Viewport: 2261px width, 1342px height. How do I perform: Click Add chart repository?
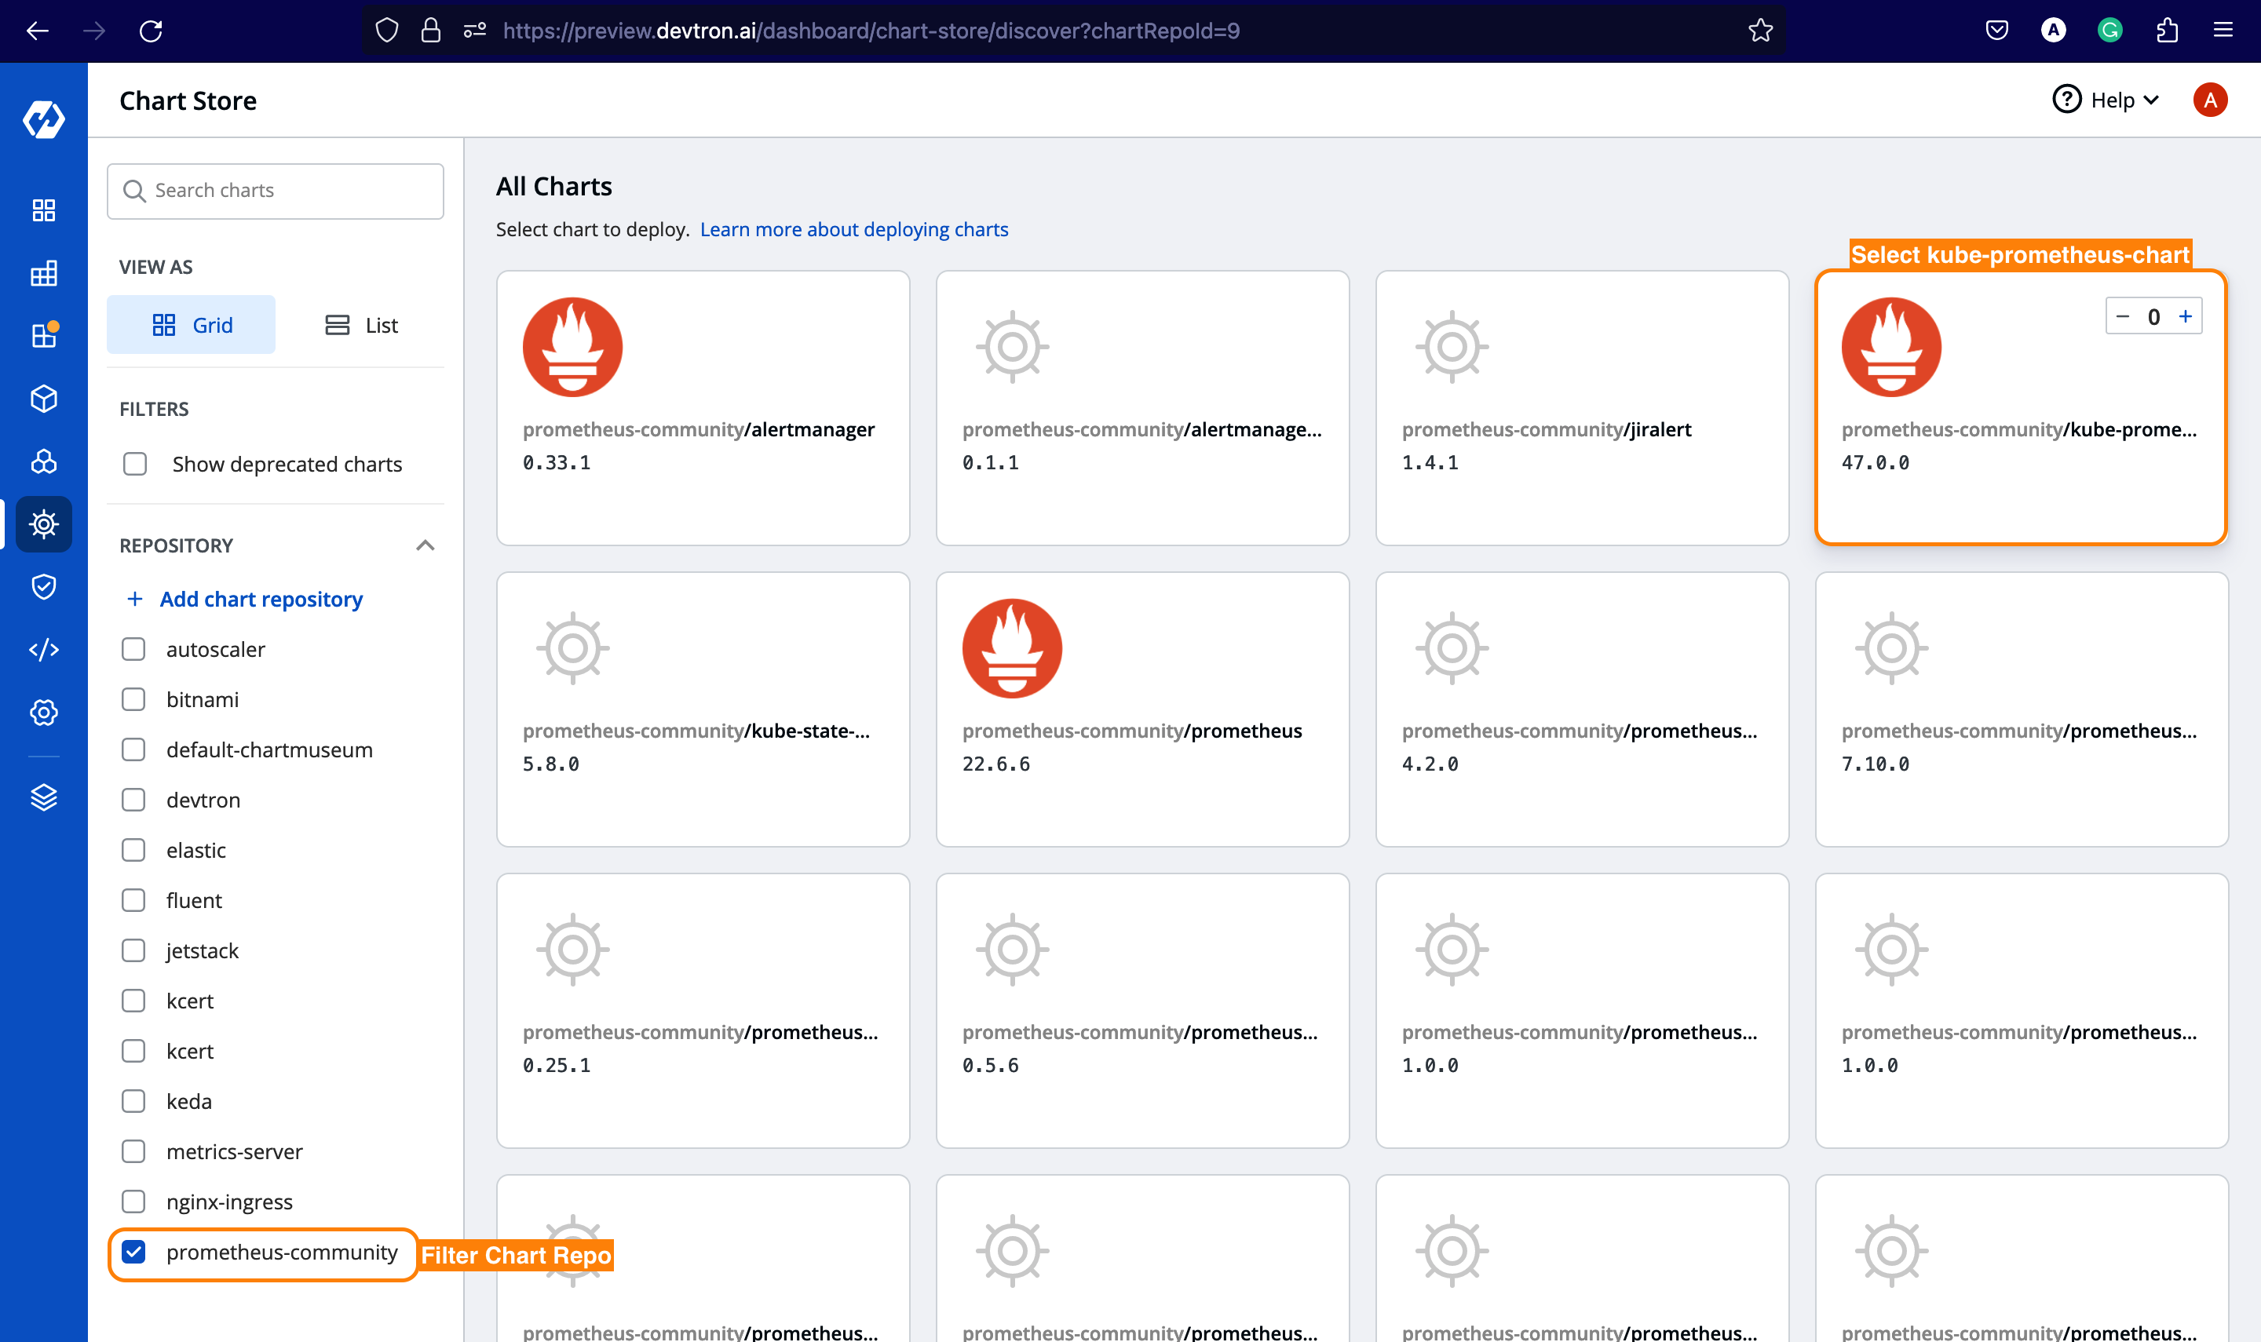[x=261, y=599]
